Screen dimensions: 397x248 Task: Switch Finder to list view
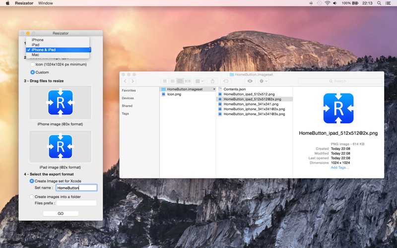point(172,81)
